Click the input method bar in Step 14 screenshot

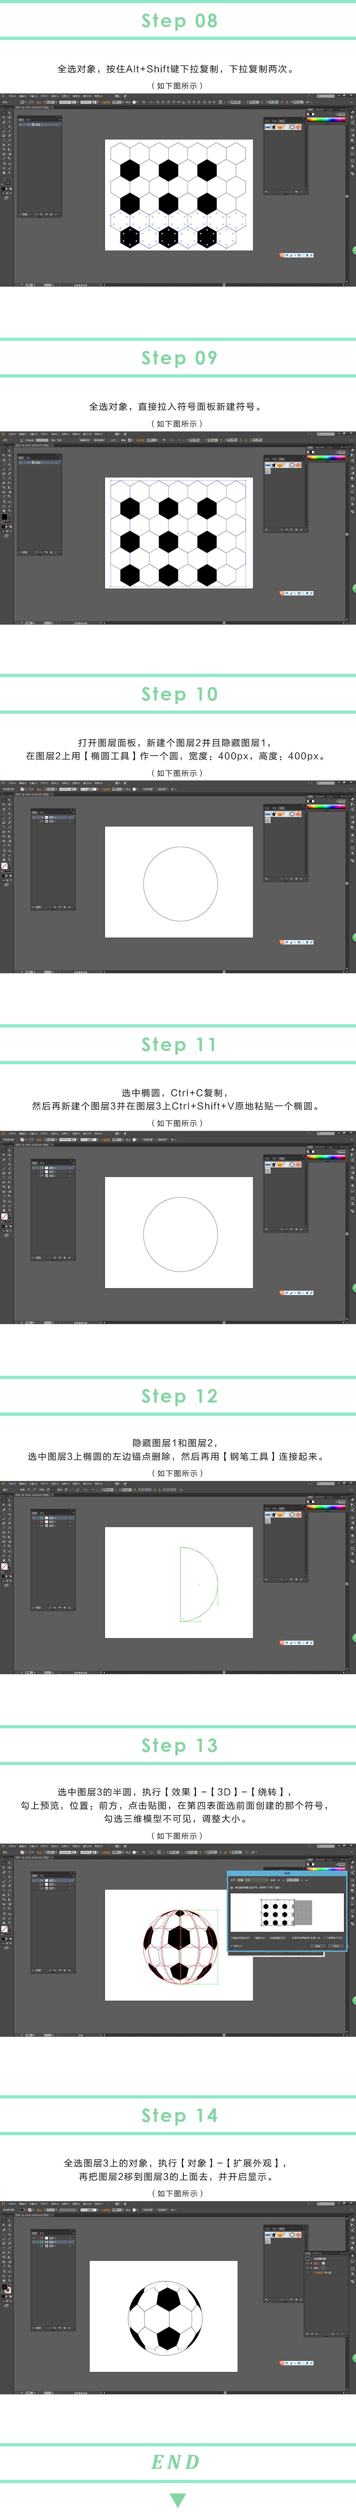(x=296, y=2363)
